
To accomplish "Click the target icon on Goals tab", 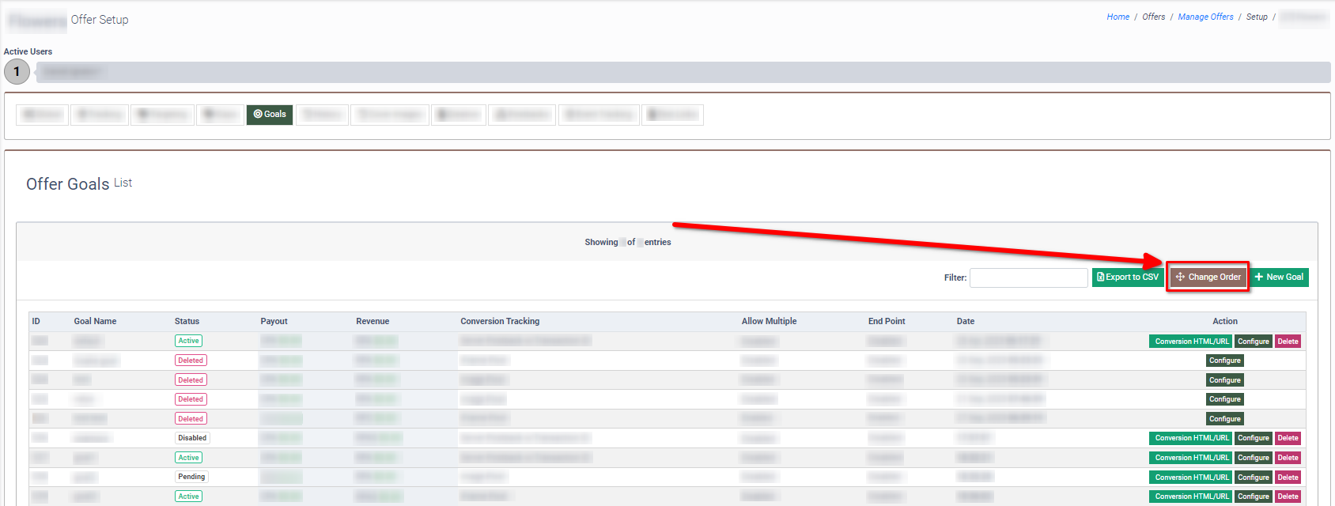I will [x=258, y=115].
